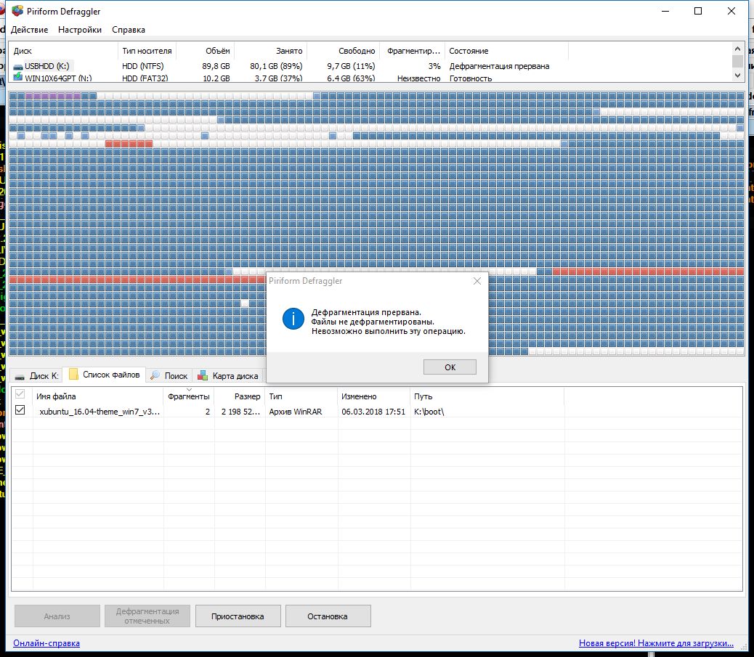Click the 9,7 GB (11%) free value
Image resolution: width=754 pixels, height=657 pixels.
[351, 66]
